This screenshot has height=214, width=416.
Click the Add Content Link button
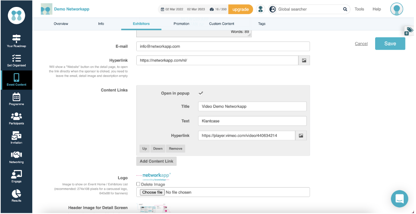157,161
